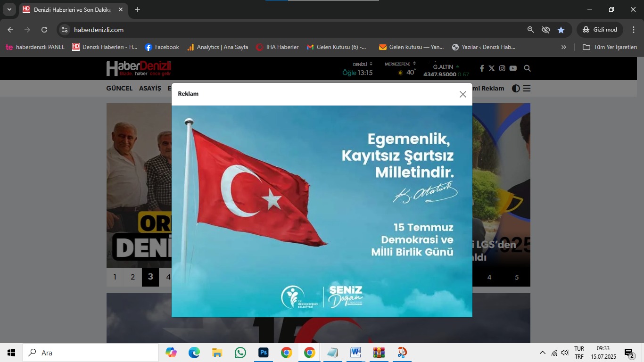Open the İHA Haberler bookmark
Image resolution: width=644 pixels, height=362 pixels.
pyautogui.click(x=277, y=47)
